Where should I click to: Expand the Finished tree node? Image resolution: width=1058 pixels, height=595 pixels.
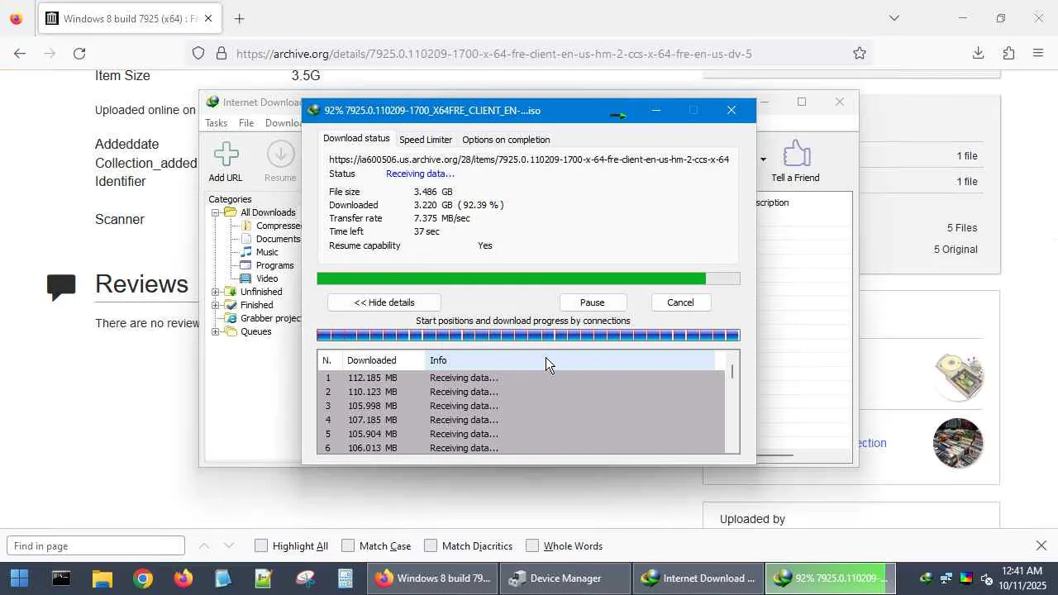pyautogui.click(x=216, y=305)
